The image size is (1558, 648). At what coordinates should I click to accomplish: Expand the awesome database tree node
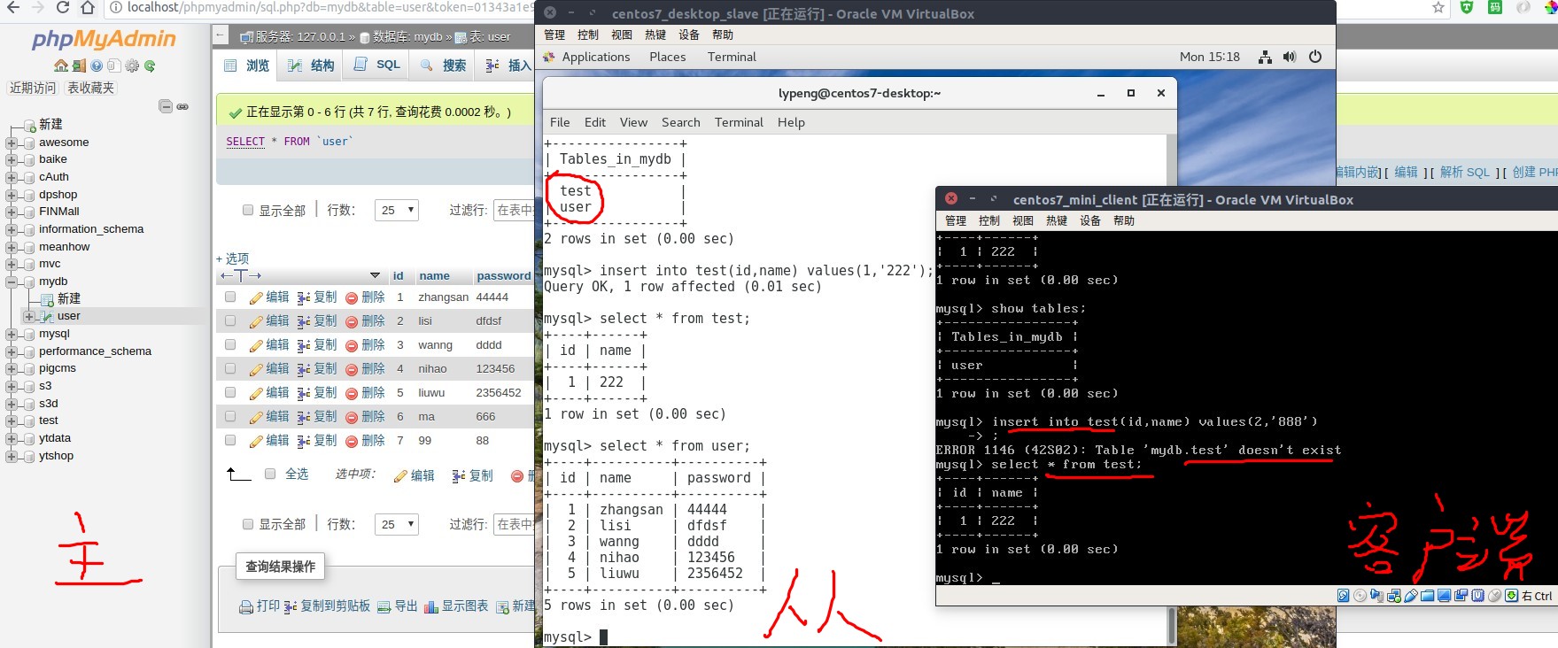coord(12,143)
